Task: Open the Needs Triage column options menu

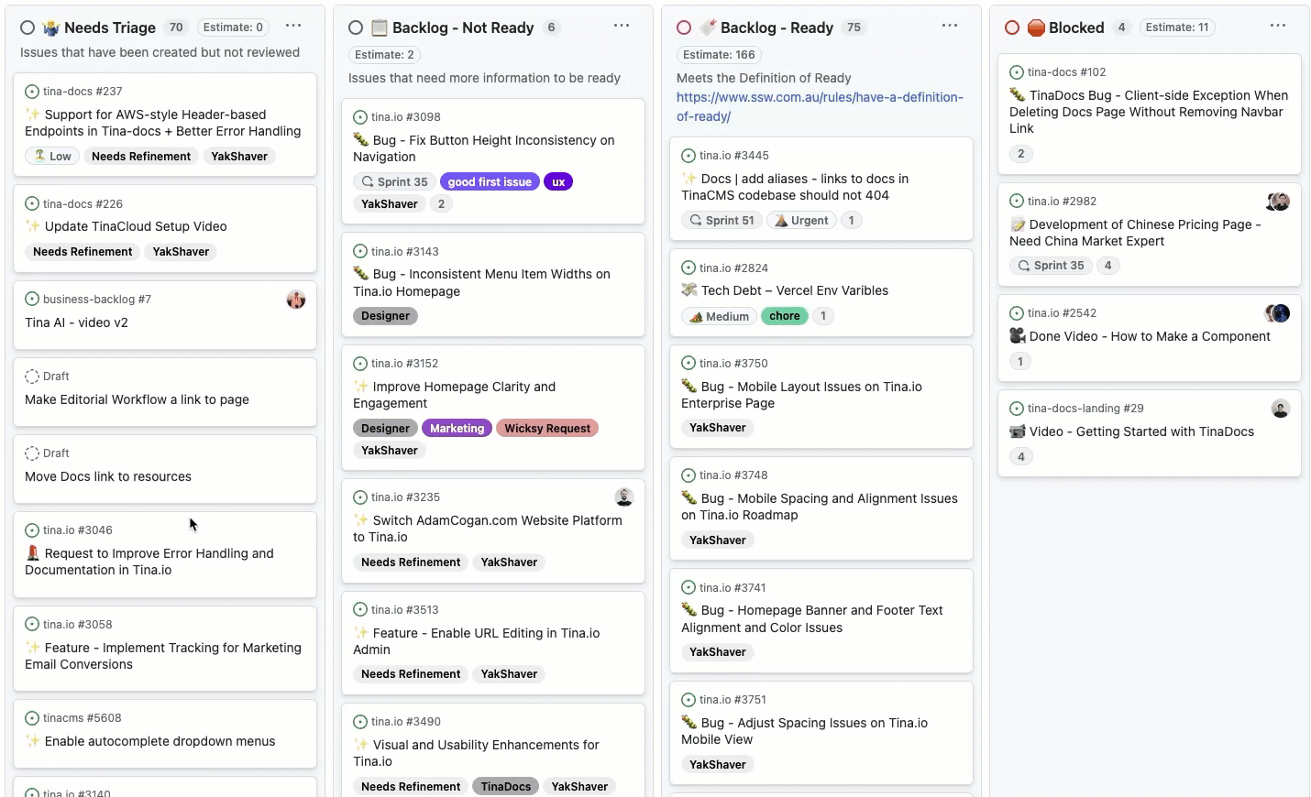Action: (293, 27)
